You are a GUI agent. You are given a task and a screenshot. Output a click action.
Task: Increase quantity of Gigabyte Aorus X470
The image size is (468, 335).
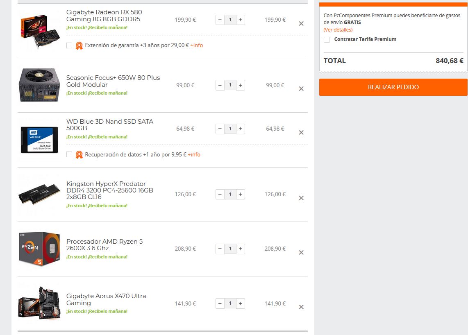[x=240, y=303]
